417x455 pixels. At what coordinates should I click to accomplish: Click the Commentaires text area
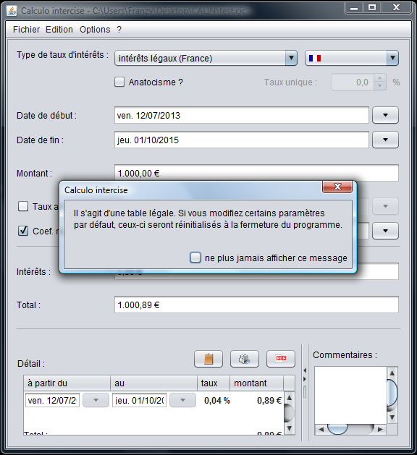click(x=351, y=395)
